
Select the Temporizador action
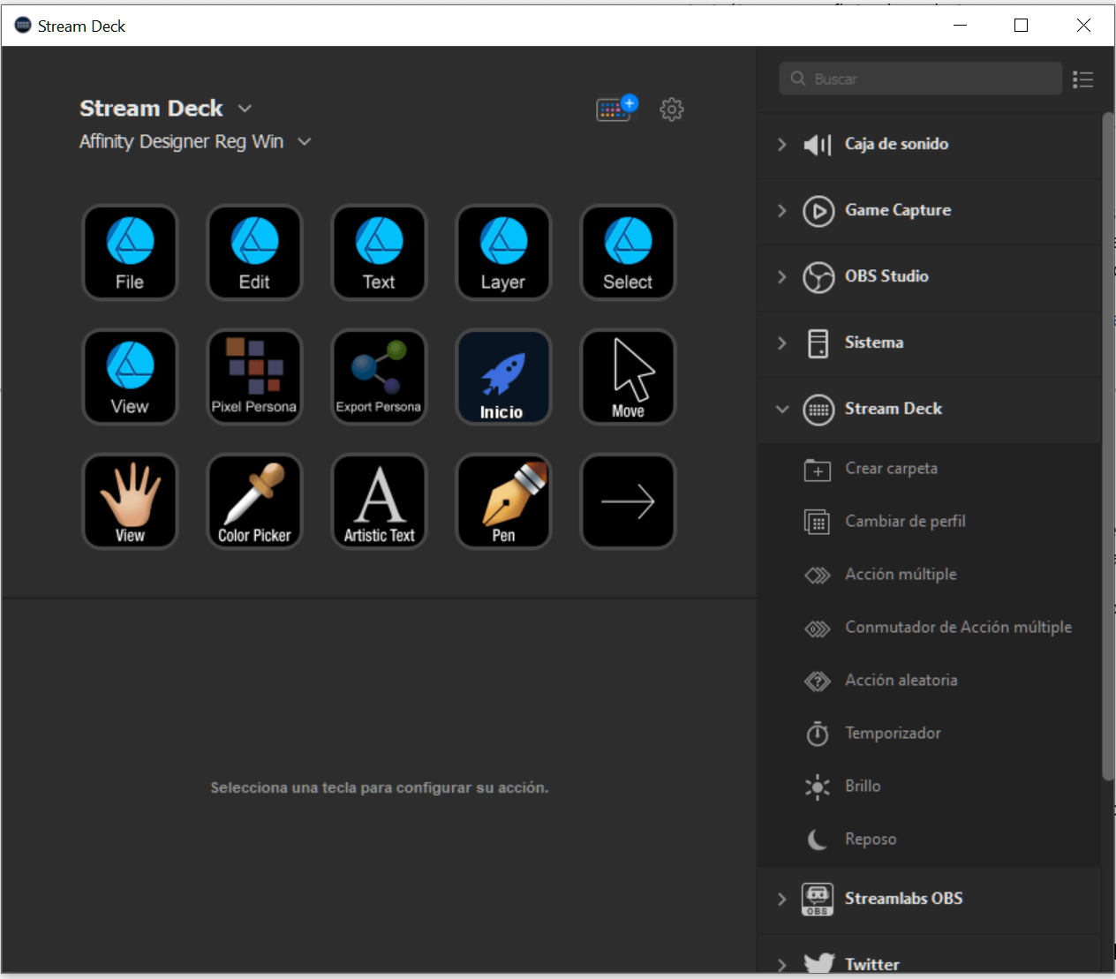point(930,734)
